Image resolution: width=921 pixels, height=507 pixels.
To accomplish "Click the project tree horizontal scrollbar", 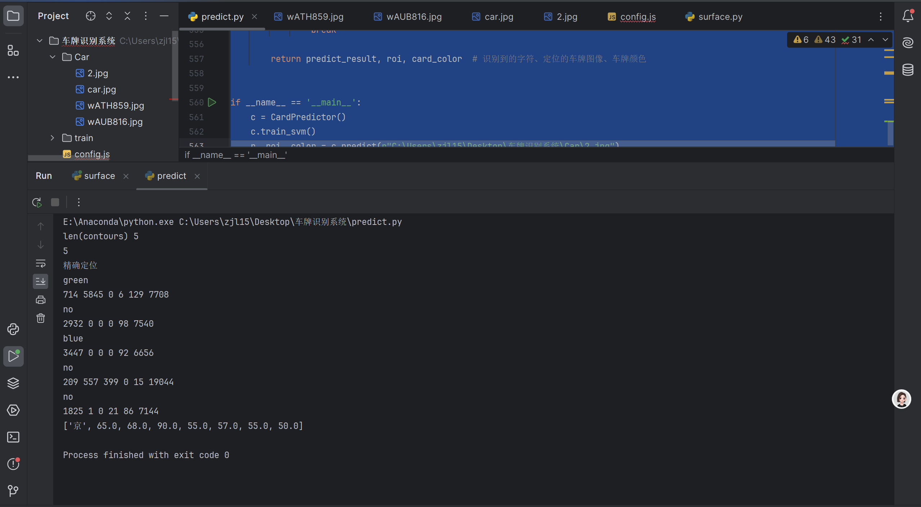I will click(x=47, y=158).
